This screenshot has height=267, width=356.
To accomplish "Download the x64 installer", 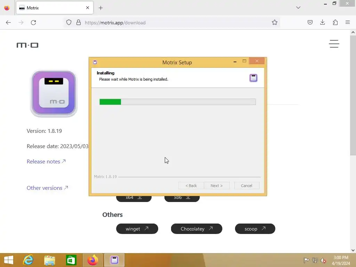I will pyautogui.click(x=134, y=199).
